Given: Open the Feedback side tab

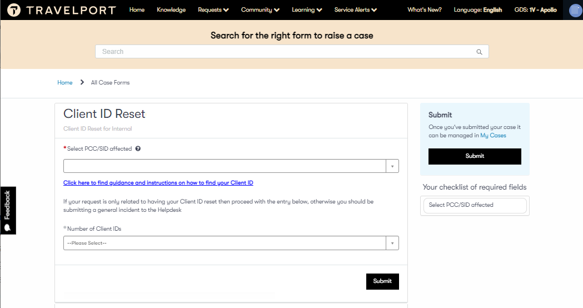Looking at the screenshot, I should pyautogui.click(x=8, y=210).
